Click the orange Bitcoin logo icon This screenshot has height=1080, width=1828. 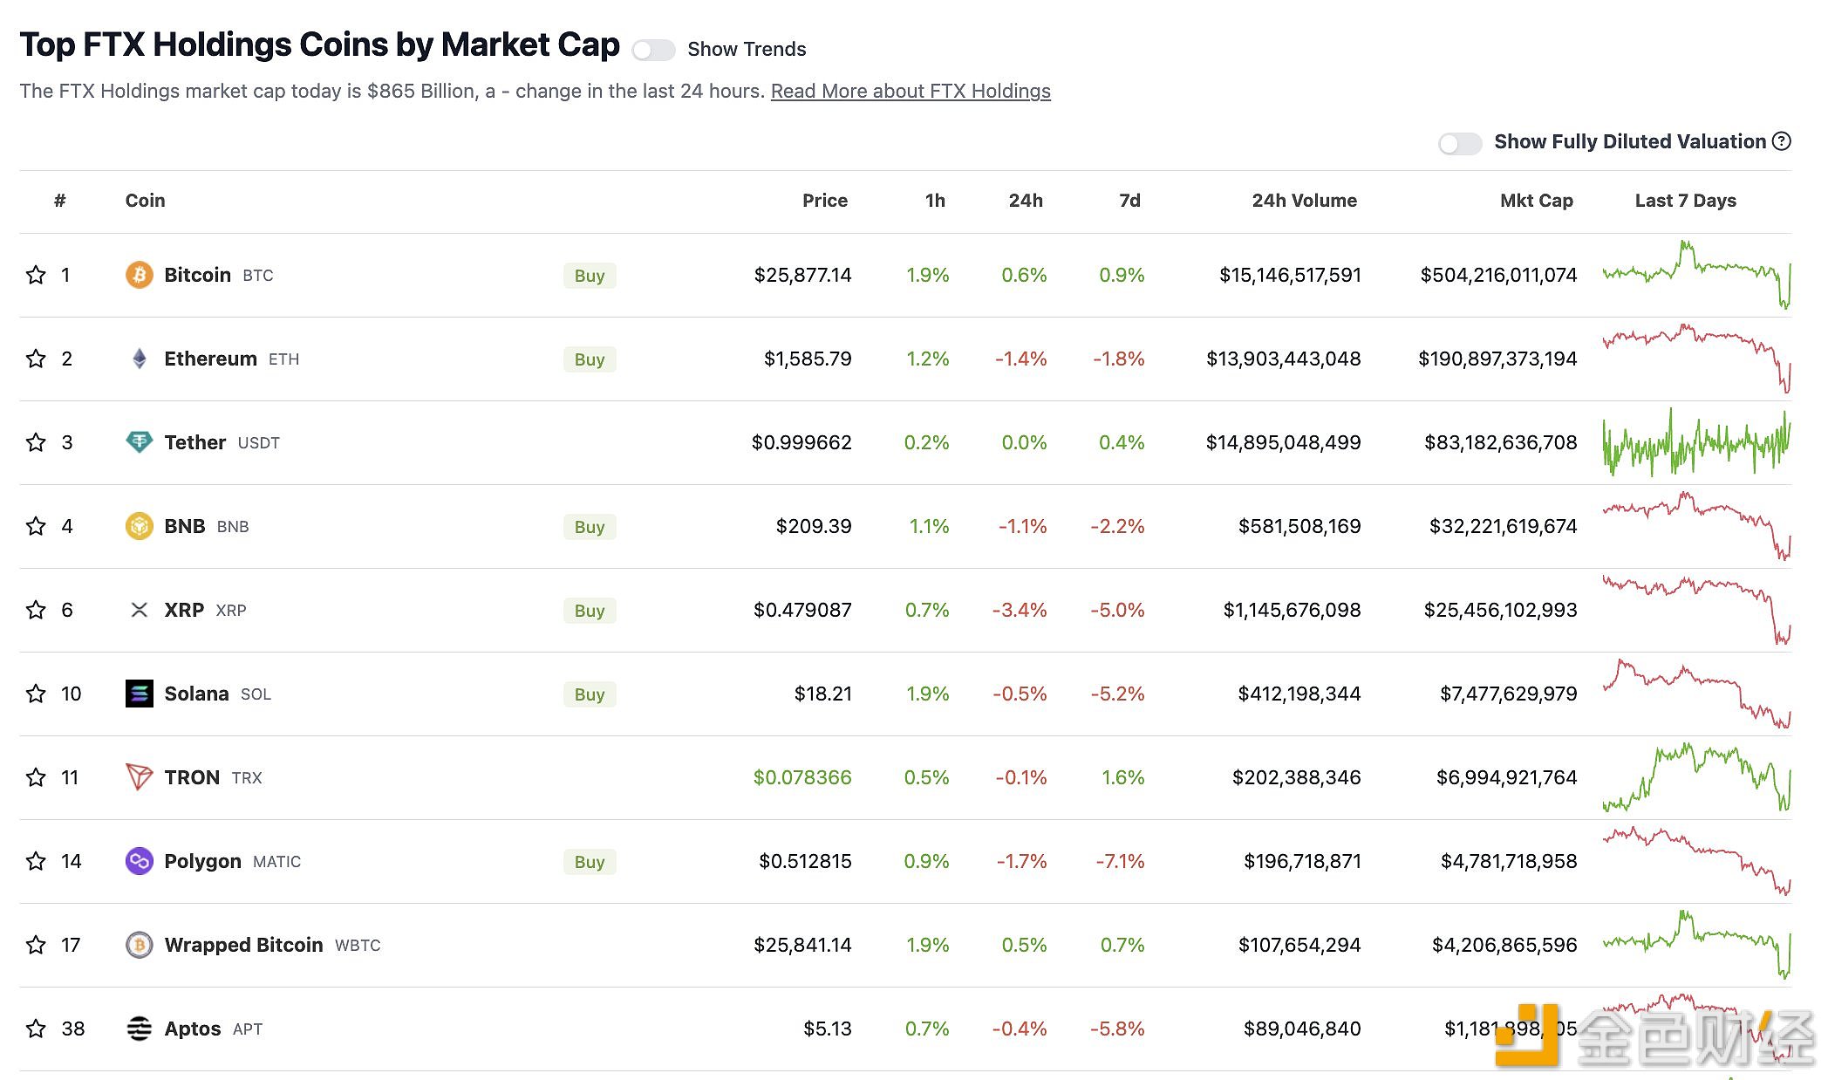pos(139,275)
